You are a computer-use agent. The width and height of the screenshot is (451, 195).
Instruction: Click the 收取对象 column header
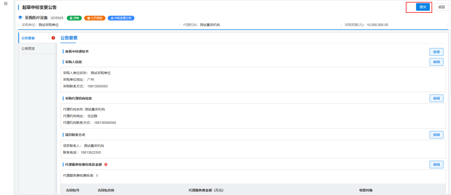point(366,190)
